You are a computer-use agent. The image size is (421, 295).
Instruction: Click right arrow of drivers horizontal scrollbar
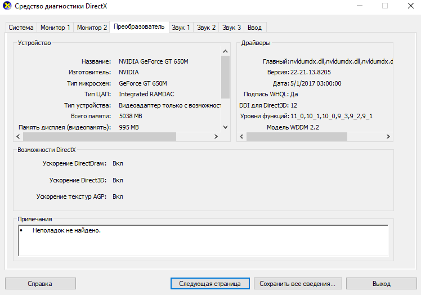[388, 136]
